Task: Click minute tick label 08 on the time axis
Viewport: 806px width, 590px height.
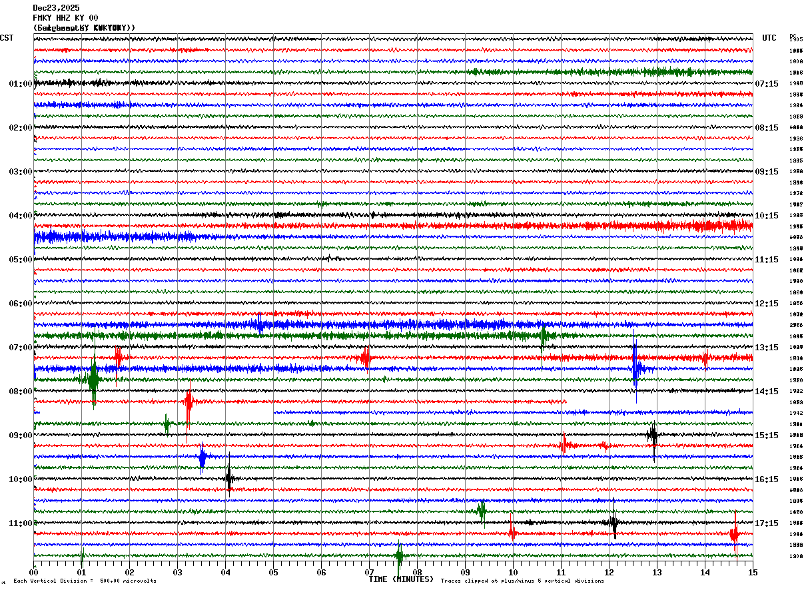Action: pyautogui.click(x=417, y=572)
